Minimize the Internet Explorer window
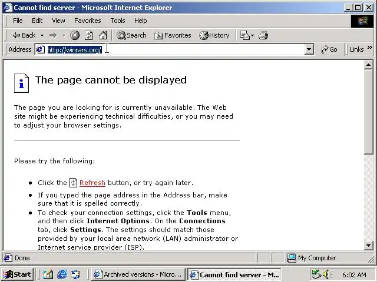Screen dimensions: 377x282 click(x=348, y=8)
